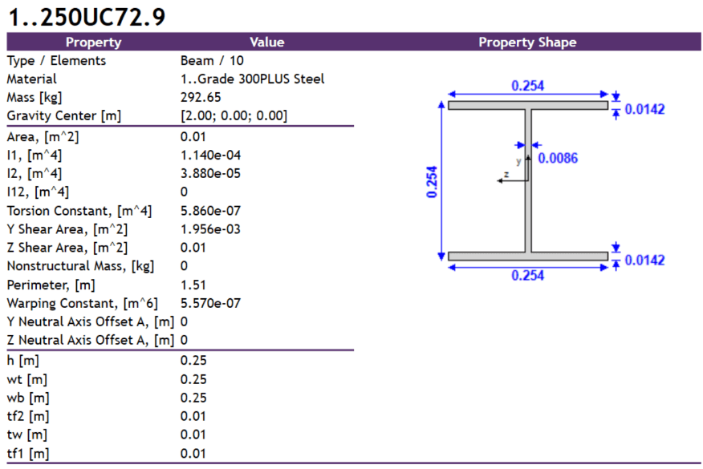Select the Property column header

93,42
